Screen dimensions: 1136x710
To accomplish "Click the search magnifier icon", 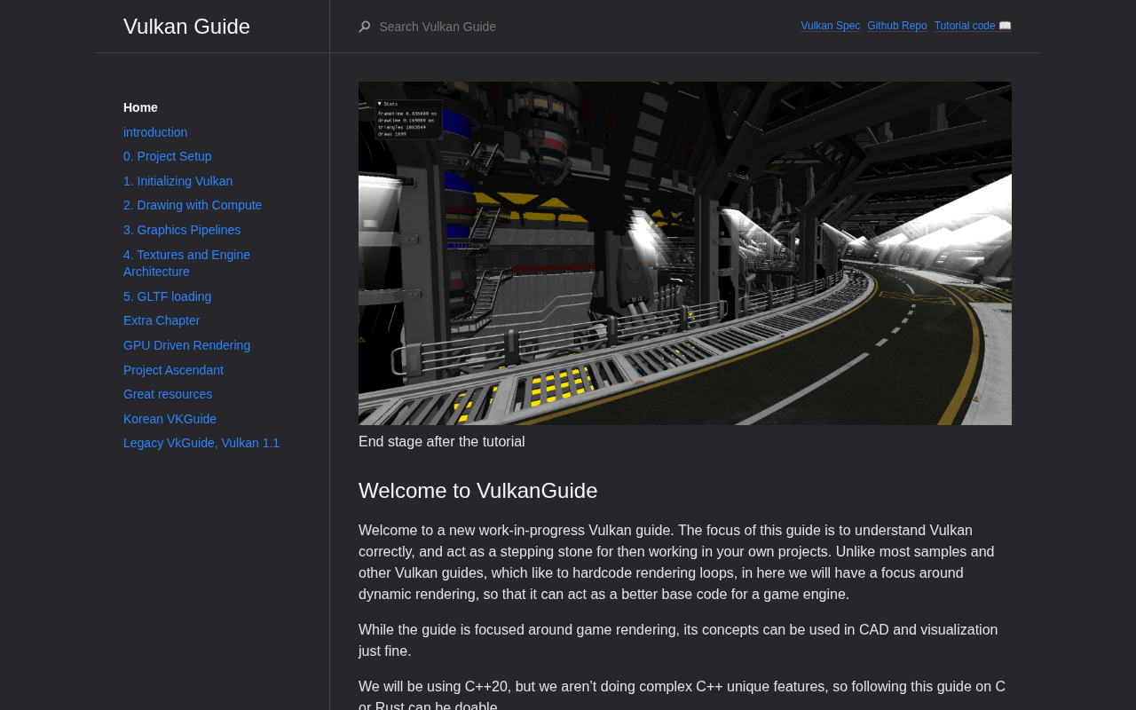I will 365,27.
